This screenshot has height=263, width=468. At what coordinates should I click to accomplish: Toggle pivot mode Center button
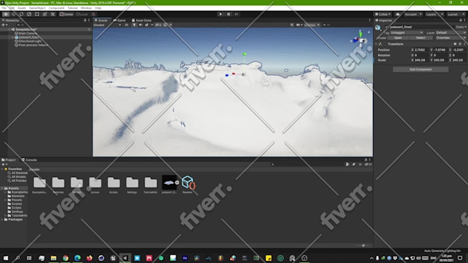click(67, 14)
